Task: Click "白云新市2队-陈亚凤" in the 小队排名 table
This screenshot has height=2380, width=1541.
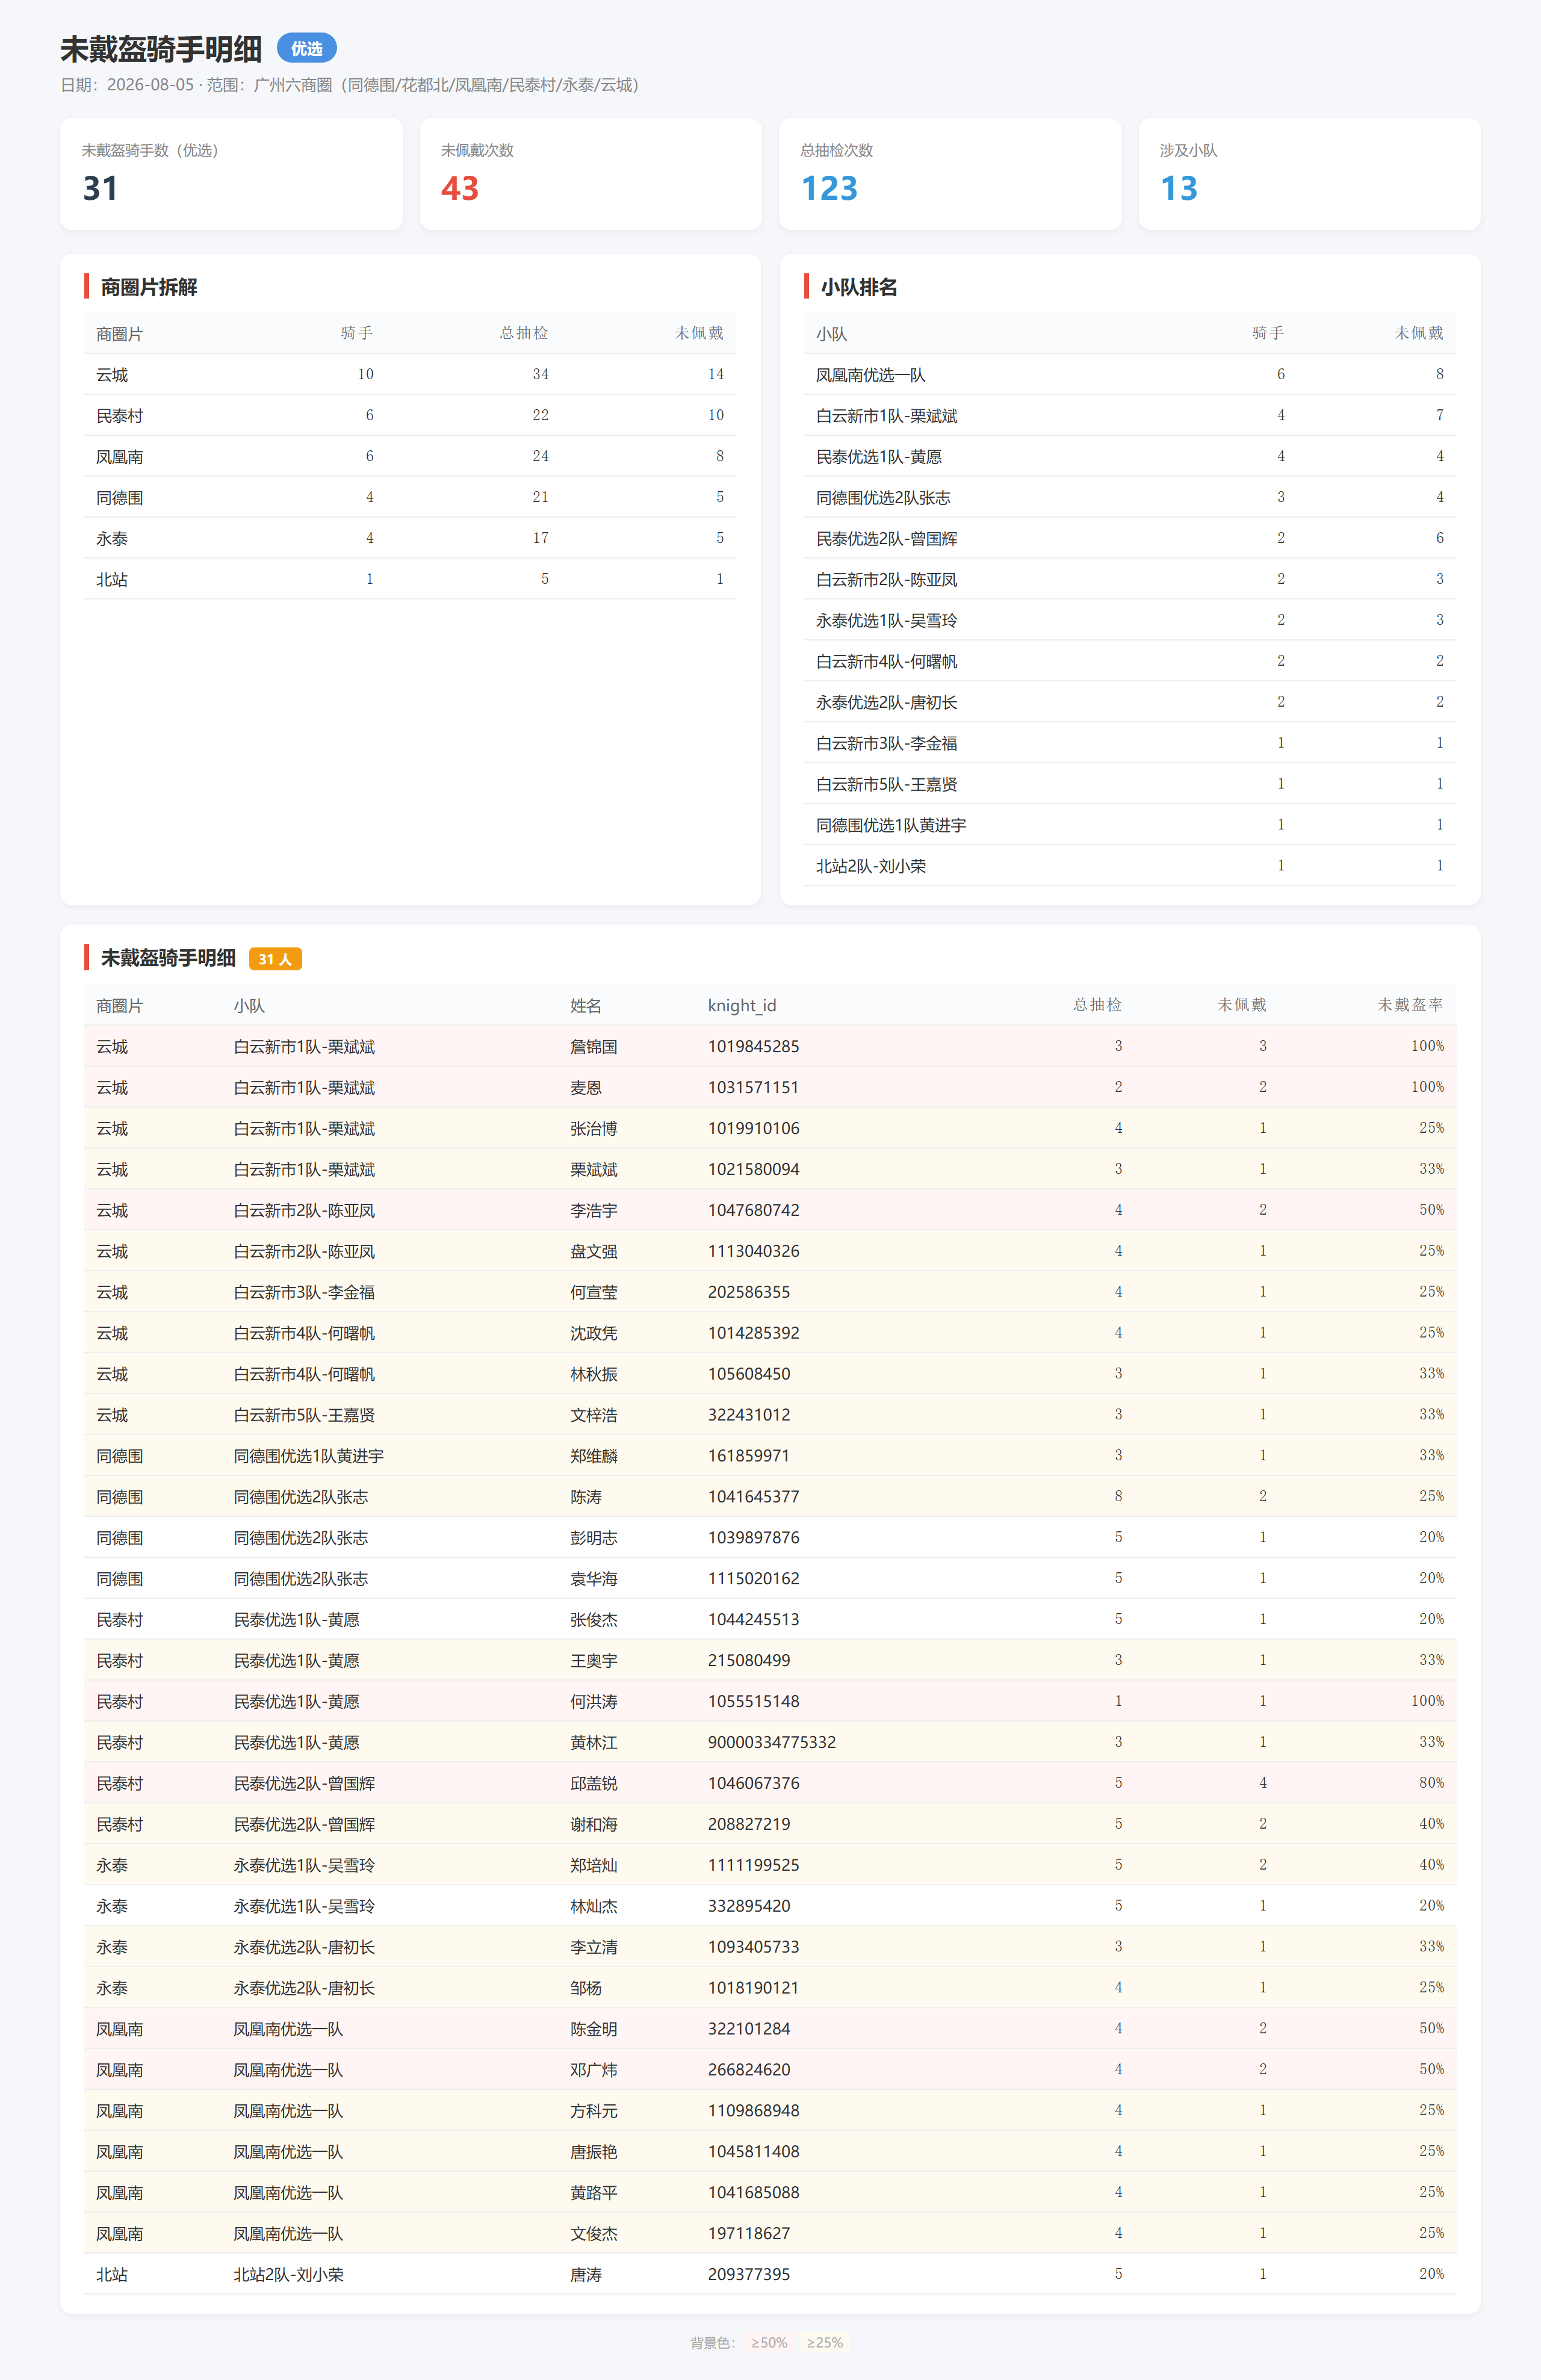Action: tap(887, 580)
